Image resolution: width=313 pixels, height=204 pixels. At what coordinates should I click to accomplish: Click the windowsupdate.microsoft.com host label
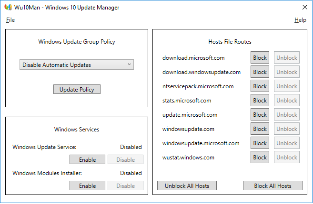(201, 143)
